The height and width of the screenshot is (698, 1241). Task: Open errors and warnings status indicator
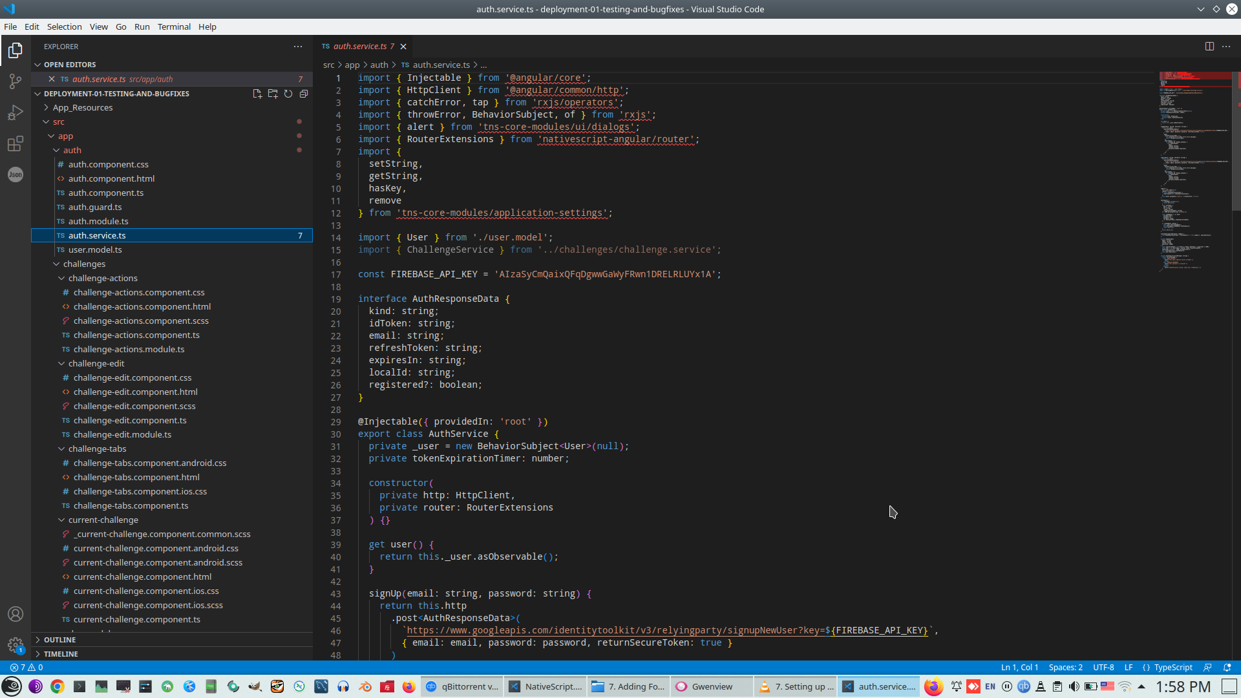coord(27,667)
